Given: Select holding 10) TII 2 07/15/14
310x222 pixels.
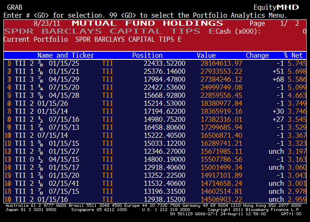Looking at the screenshot, I should tap(155, 135).
